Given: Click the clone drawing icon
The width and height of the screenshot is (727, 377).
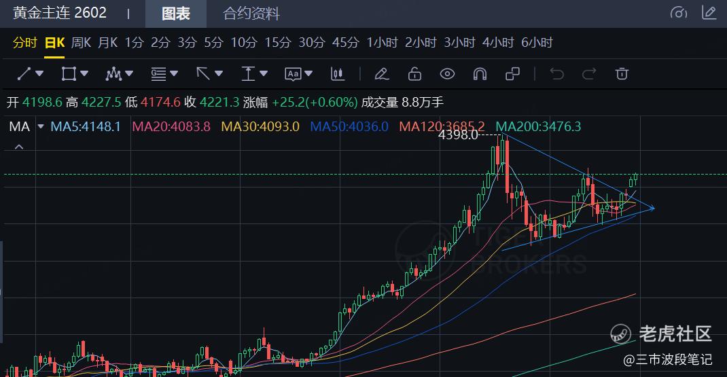Looking at the screenshot, I should coord(512,73).
